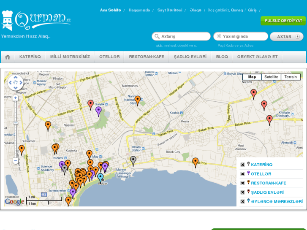The image size is (307, 230).
Task: Click the Giriş login link
Action: click(x=252, y=10)
